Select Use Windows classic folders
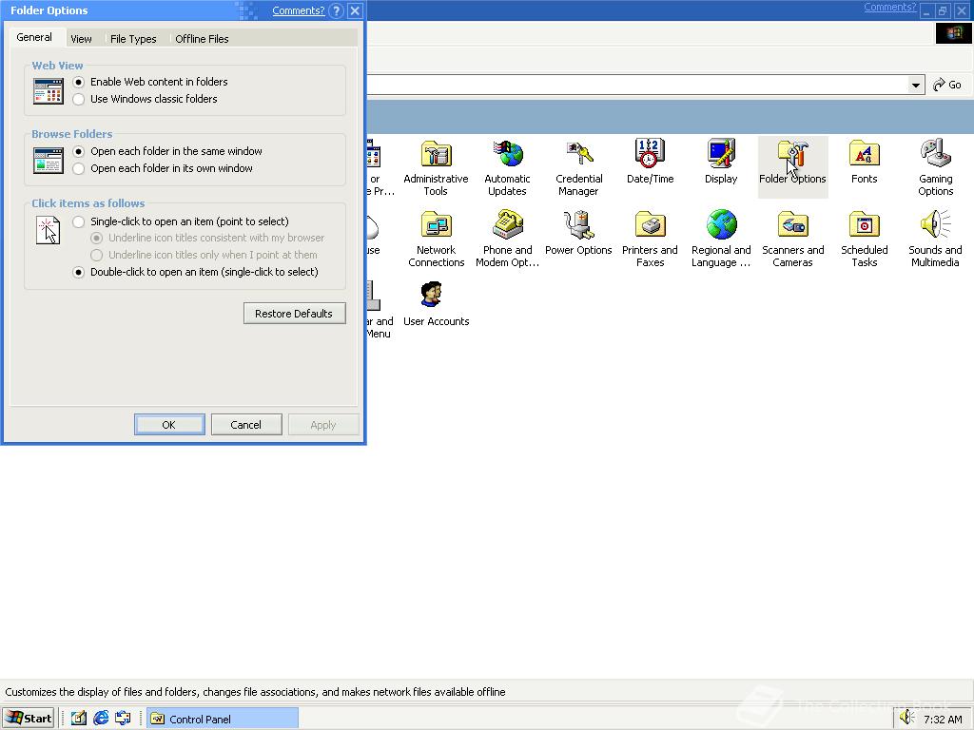Image resolution: width=974 pixels, height=730 pixels. (146, 99)
